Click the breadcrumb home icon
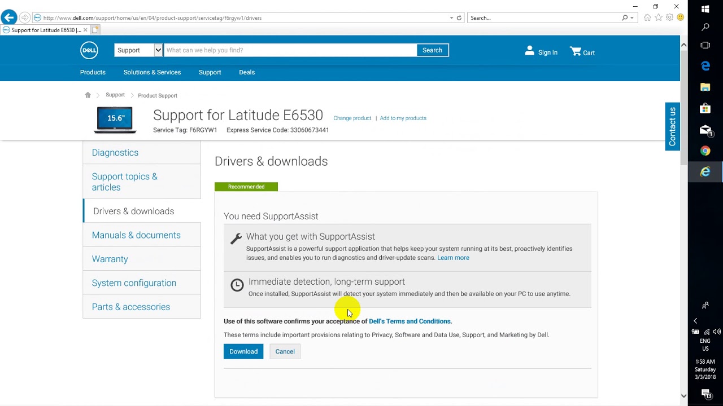723x406 pixels. click(x=88, y=95)
